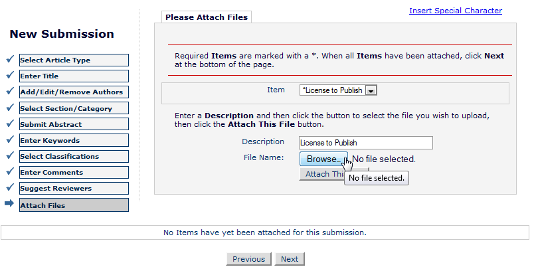534x275 pixels.
Task: Go to the Select Article Type step
Action: [74, 60]
